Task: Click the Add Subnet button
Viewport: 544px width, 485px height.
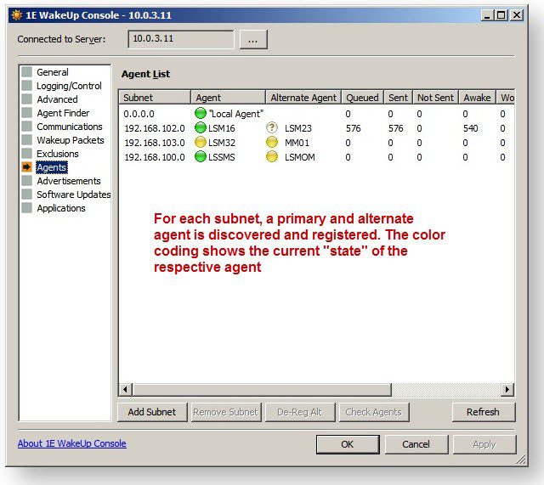Action: 152,412
